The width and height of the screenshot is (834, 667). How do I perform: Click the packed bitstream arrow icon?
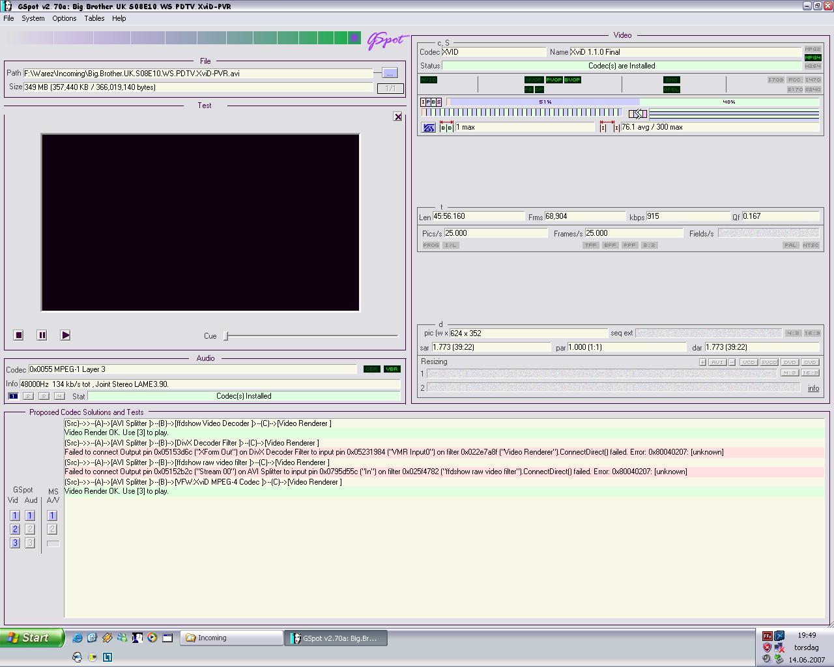638,114
